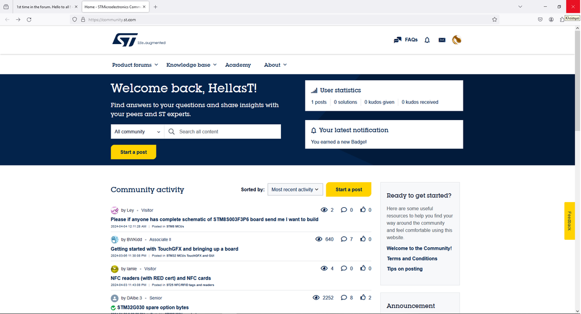Click the search magnifier icon

pyautogui.click(x=172, y=132)
